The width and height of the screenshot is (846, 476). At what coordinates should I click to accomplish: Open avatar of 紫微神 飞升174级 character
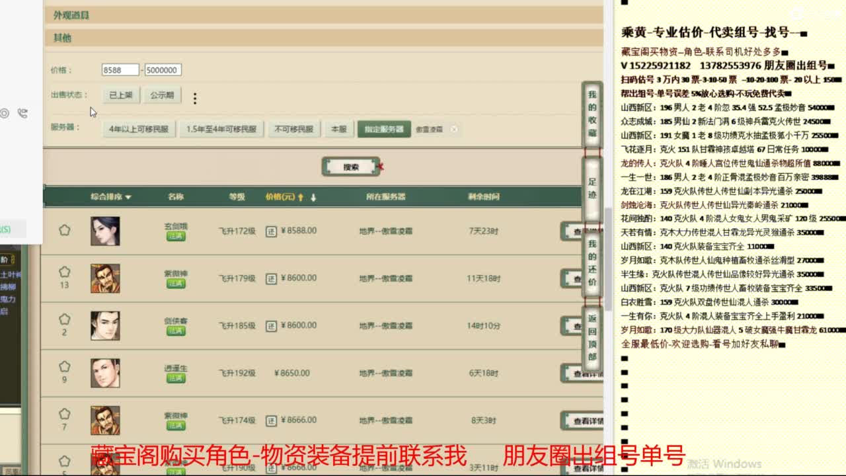[105, 420]
